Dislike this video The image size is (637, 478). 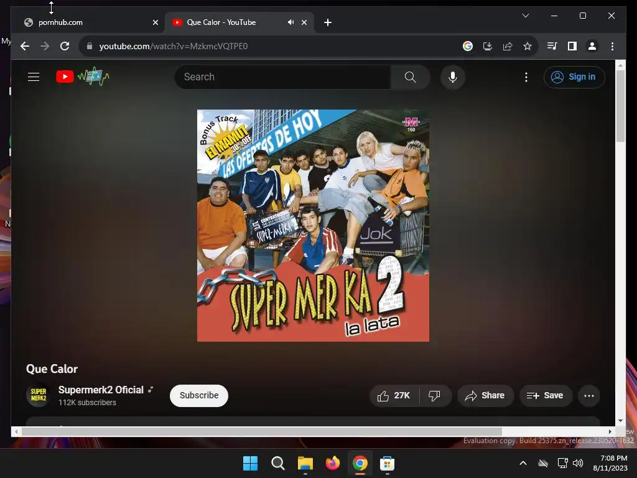pyautogui.click(x=435, y=395)
